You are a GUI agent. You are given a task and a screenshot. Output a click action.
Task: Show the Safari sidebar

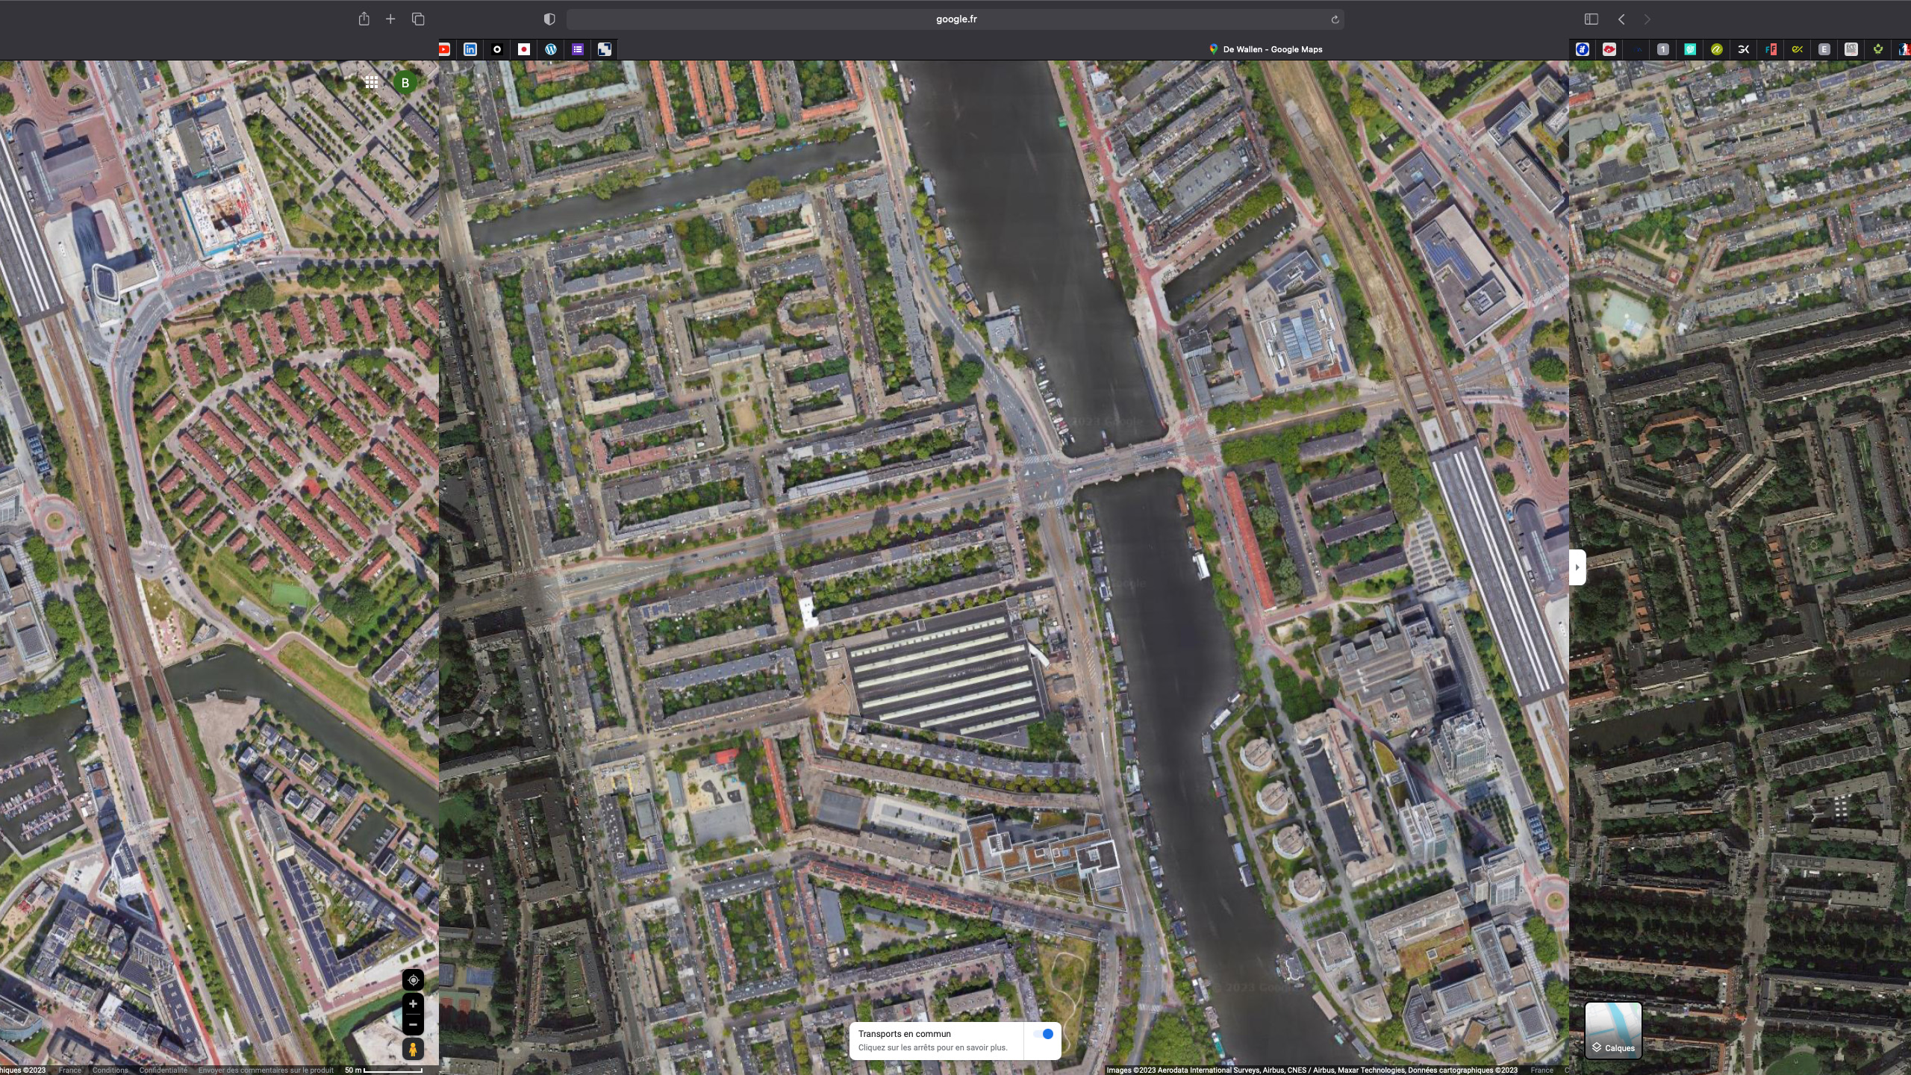coord(1591,19)
